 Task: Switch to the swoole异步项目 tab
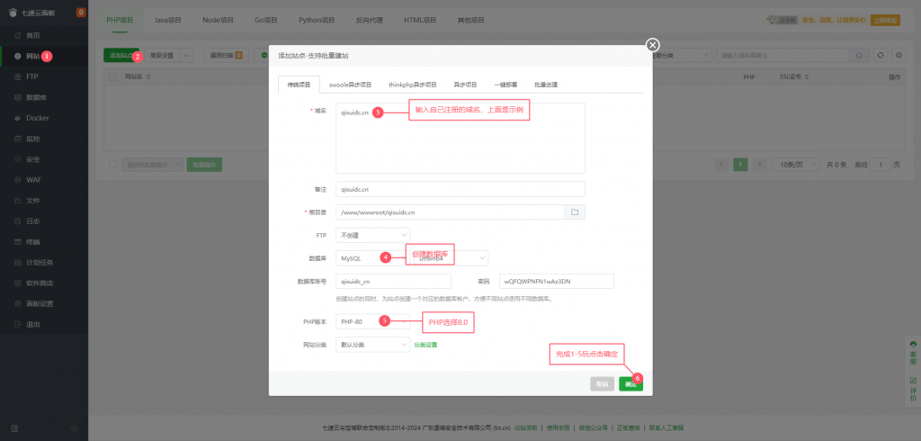(x=350, y=85)
